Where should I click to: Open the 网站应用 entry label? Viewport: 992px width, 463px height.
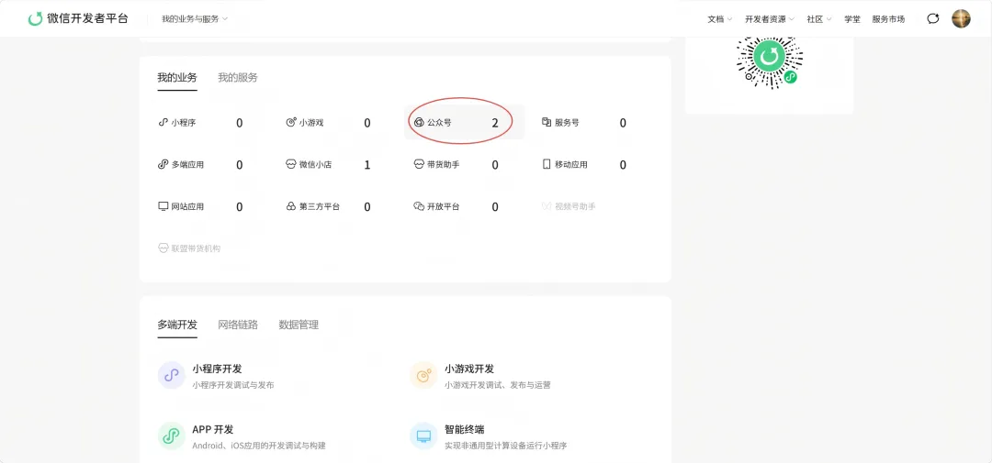coord(188,206)
